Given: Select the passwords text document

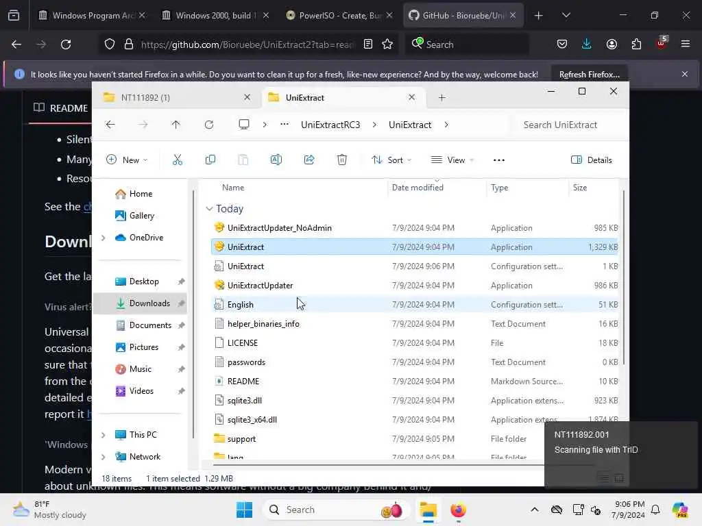Looking at the screenshot, I should coord(246,362).
